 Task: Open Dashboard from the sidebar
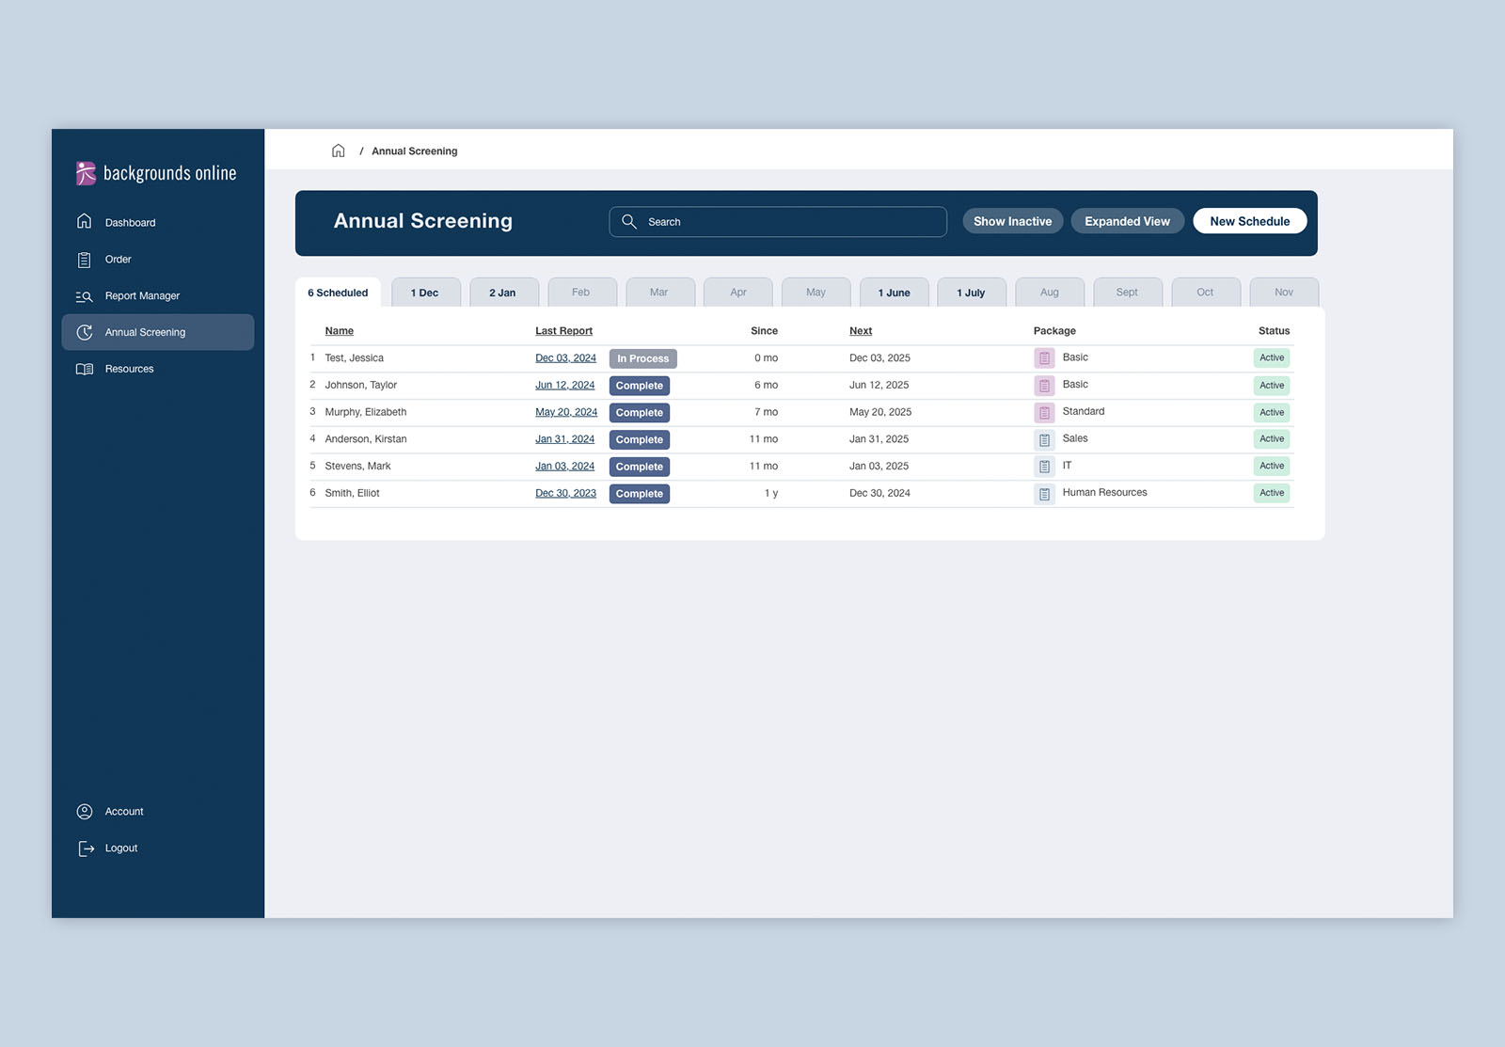[x=130, y=223]
